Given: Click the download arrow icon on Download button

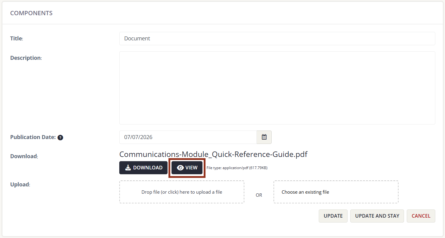Looking at the screenshot, I should tap(128, 168).
